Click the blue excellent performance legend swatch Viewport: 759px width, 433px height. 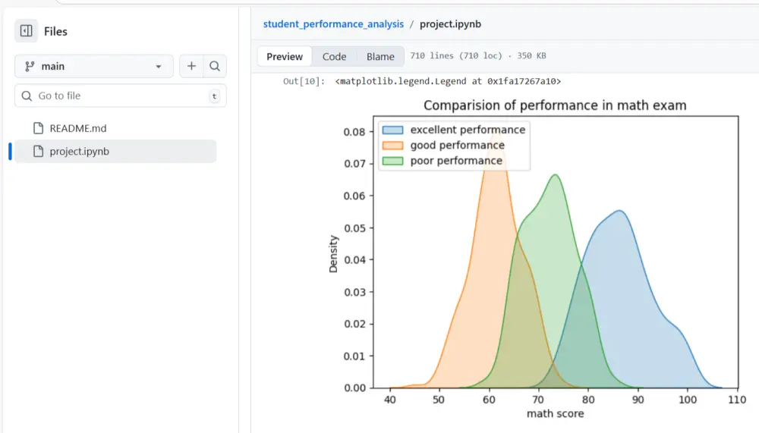(392, 130)
